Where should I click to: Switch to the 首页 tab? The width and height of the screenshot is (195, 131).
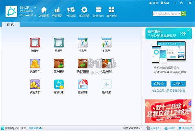click(x=11, y=24)
